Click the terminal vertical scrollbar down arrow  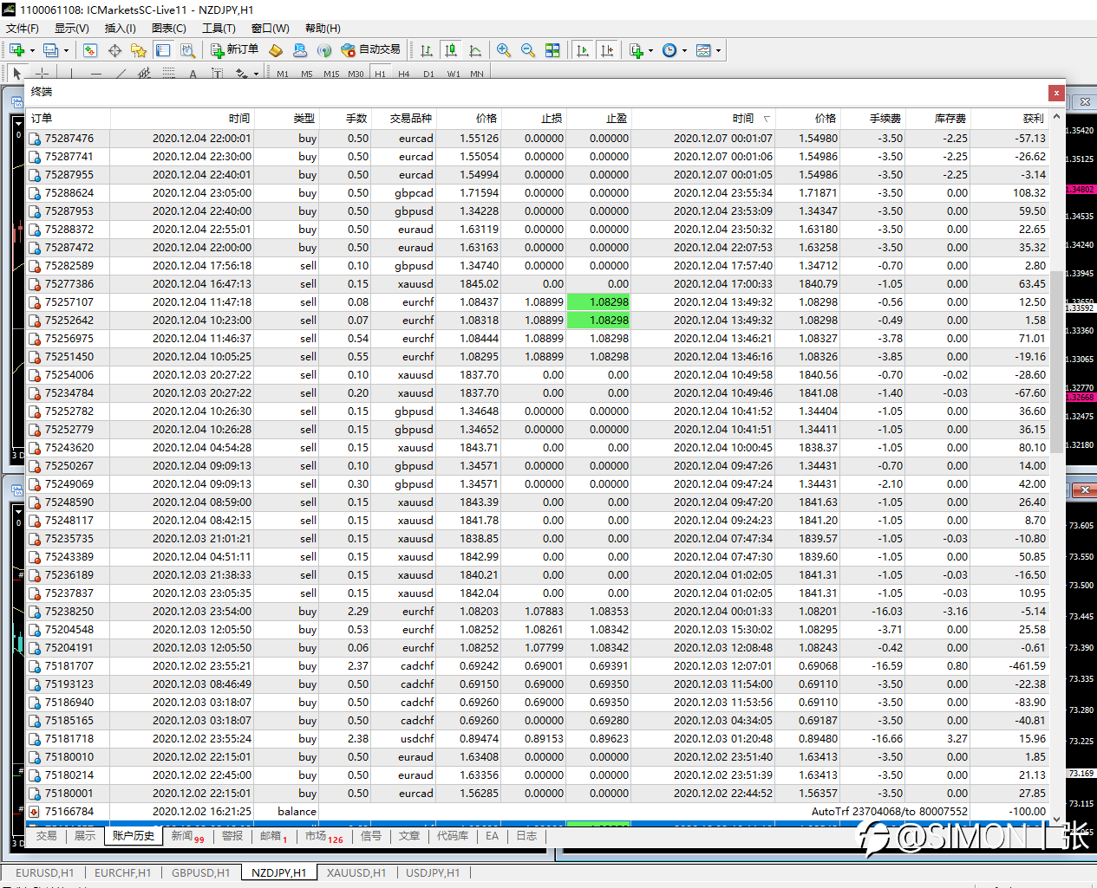coord(1056,818)
